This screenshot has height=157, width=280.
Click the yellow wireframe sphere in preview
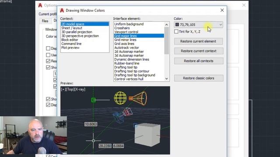[120, 98]
